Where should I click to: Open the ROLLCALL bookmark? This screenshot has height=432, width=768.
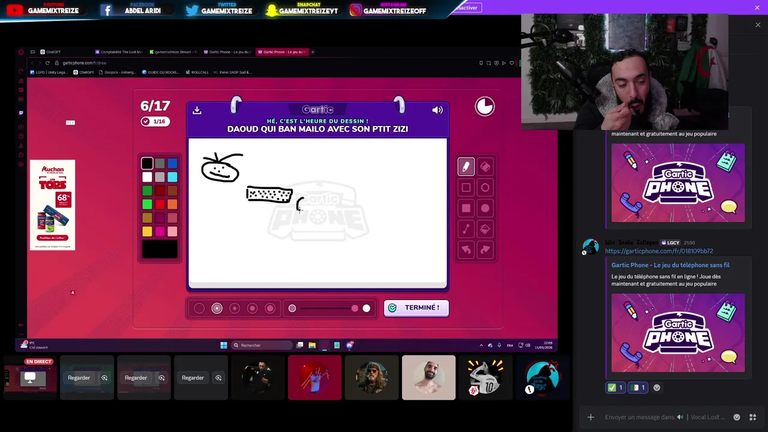click(x=197, y=72)
